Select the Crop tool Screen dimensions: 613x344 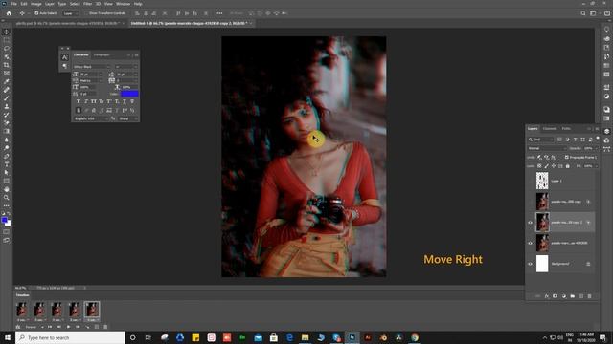[x=7, y=65]
